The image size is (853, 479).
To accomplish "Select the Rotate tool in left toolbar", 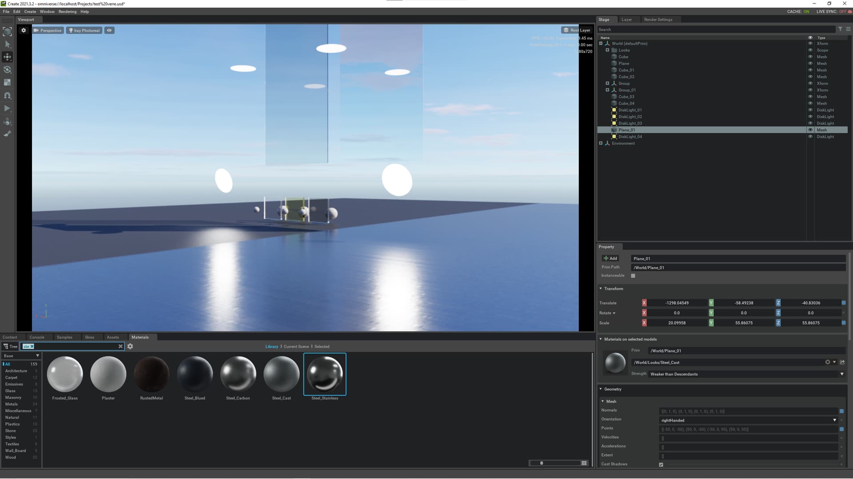I will click(x=8, y=70).
